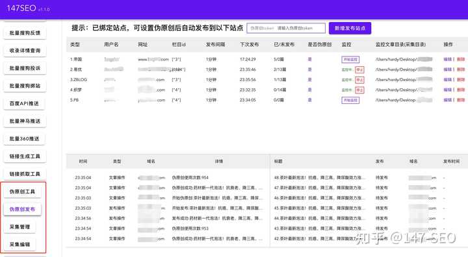
Task: Click the 0/14篇 published count cell
Action: point(280,90)
